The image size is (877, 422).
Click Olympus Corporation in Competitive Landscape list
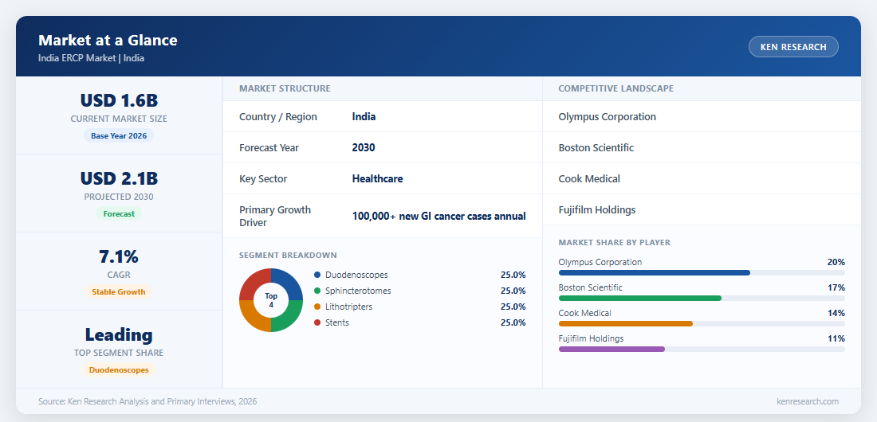[608, 117]
